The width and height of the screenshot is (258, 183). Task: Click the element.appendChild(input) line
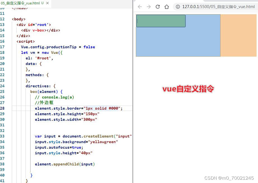(65, 164)
